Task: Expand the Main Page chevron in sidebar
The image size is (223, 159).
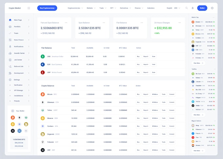Action: click(x=29, y=20)
